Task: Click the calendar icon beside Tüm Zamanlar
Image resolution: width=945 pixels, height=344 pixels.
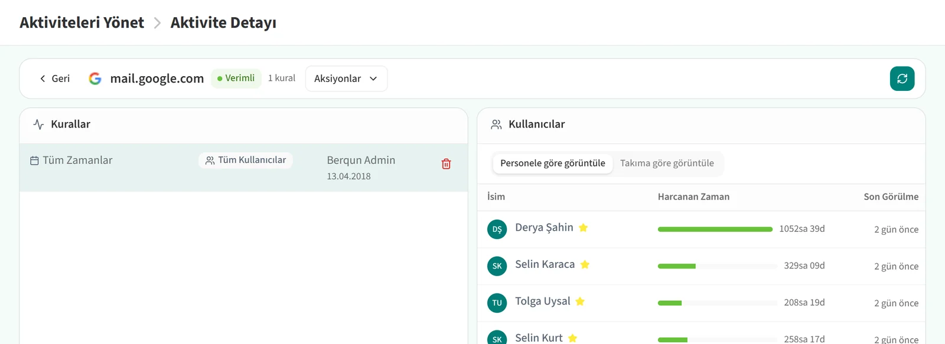Action: click(34, 160)
